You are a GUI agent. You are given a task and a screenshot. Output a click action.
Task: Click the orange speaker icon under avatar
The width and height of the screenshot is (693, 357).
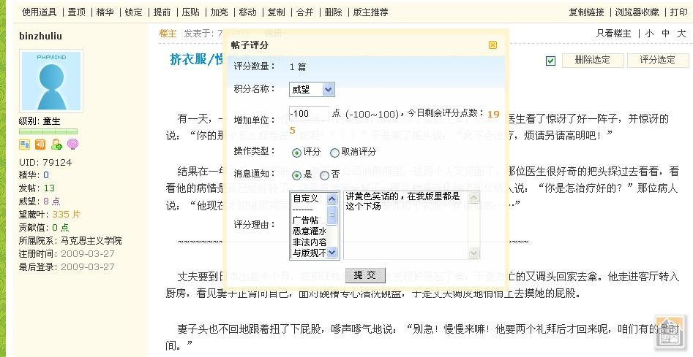point(40,145)
